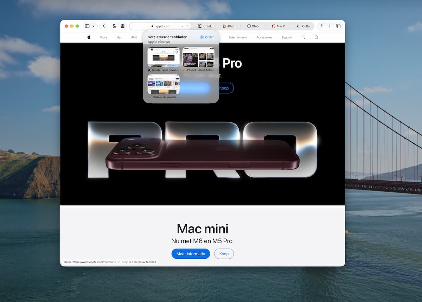The width and height of the screenshot is (422, 302).
Task: Switch to the iCreate tab
Action: (206, 26)
